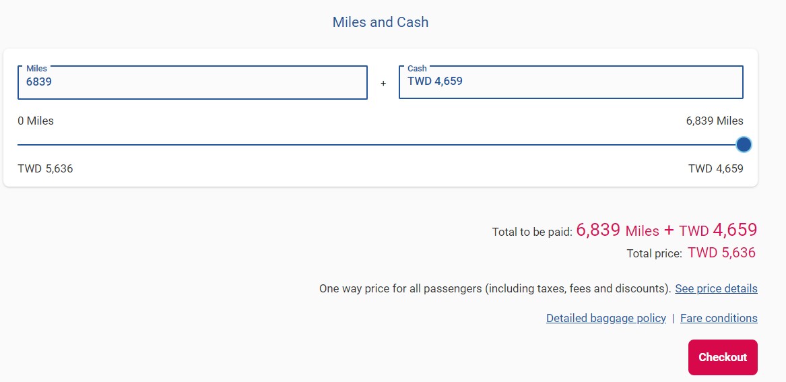Open the See price details link
Screen dimensions: 786x382
[x=717, y=289]
